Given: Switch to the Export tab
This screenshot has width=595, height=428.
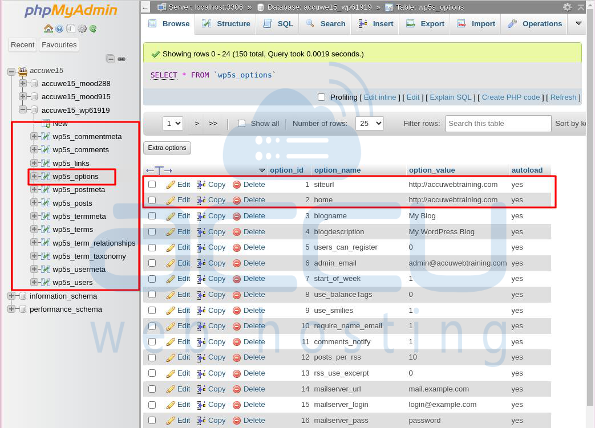Looking at the screenshot, I should coord(424,23).
